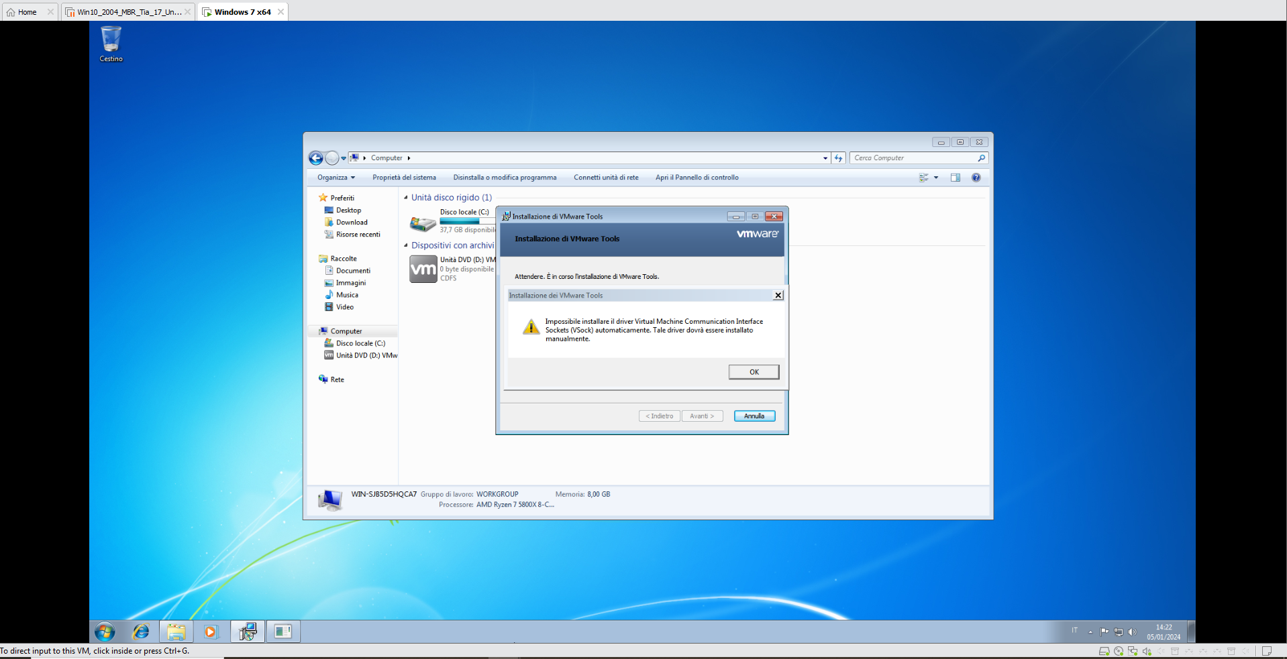Select Desktop in navigation pane
1287x659 pixels.
343,210
